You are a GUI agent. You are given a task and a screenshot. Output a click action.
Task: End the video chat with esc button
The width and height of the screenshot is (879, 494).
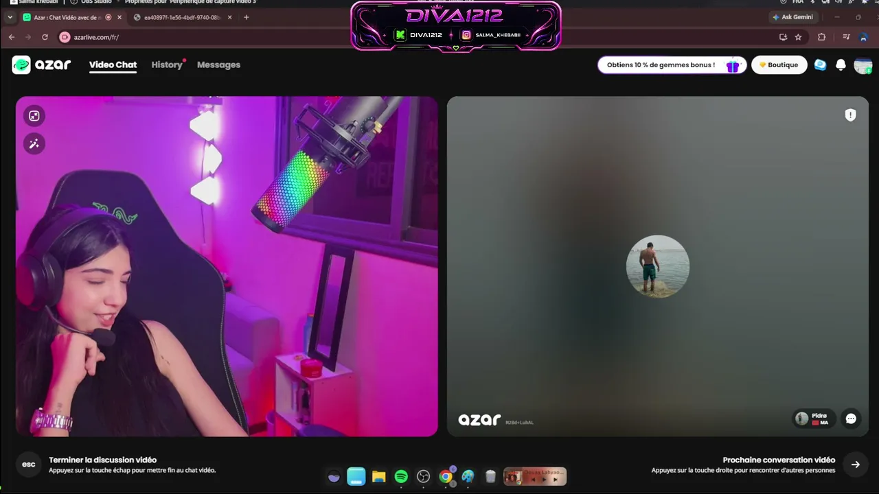[28, 464]
